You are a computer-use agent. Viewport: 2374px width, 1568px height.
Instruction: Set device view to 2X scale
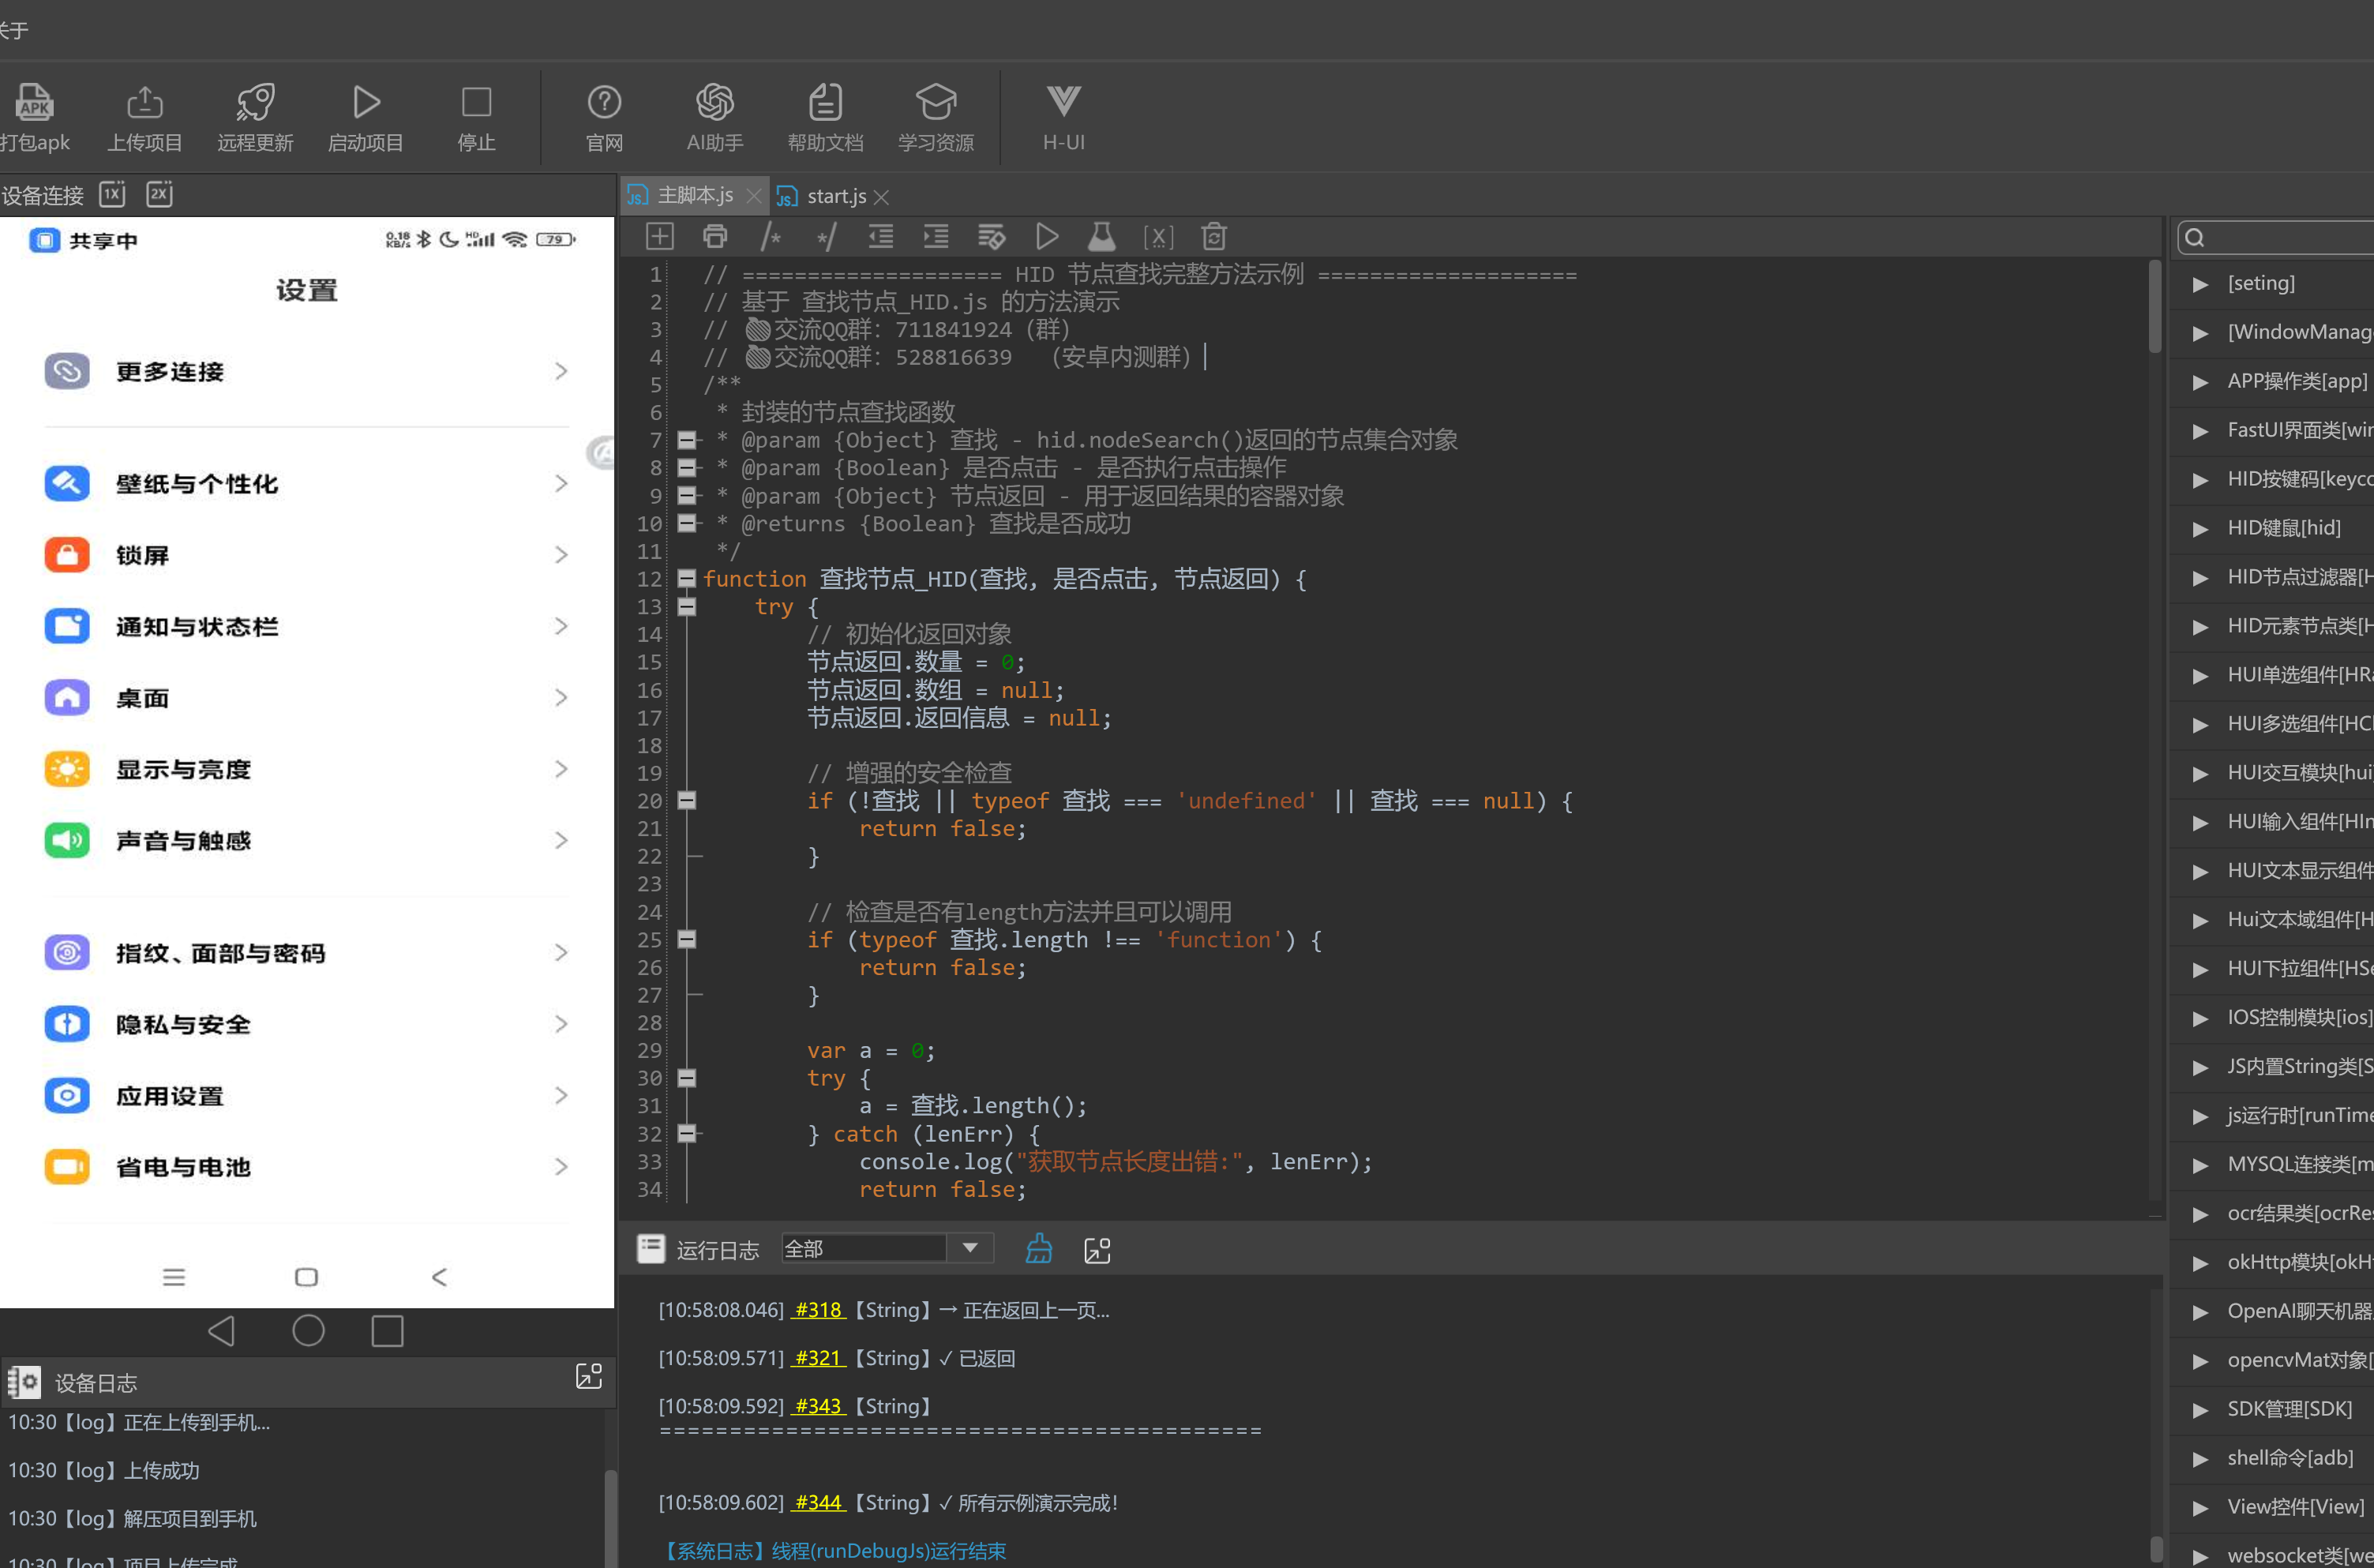(x=159, y=194)
